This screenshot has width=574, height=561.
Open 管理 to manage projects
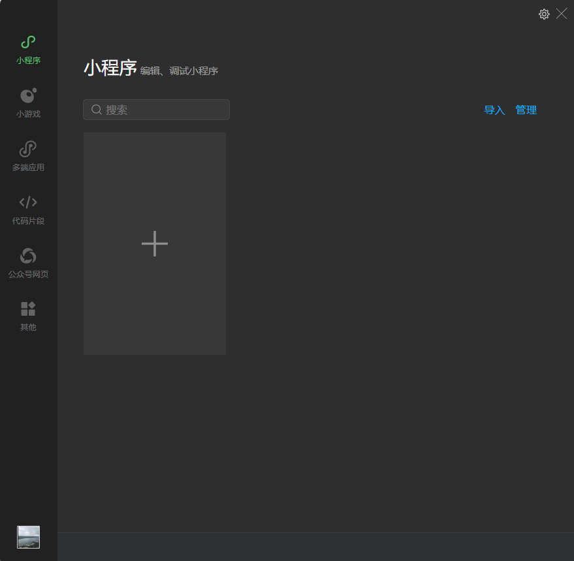526,110
